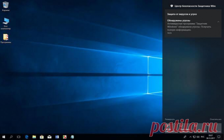Click the Defender shield icon in the header
The height and width of the screenshot is (140, 224).
pos(172,6)
